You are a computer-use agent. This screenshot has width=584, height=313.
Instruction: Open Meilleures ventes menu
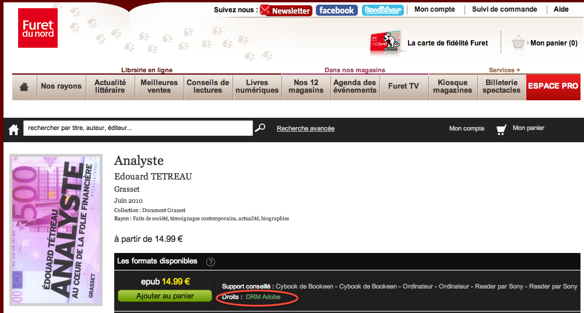click(x=160, y=87)
